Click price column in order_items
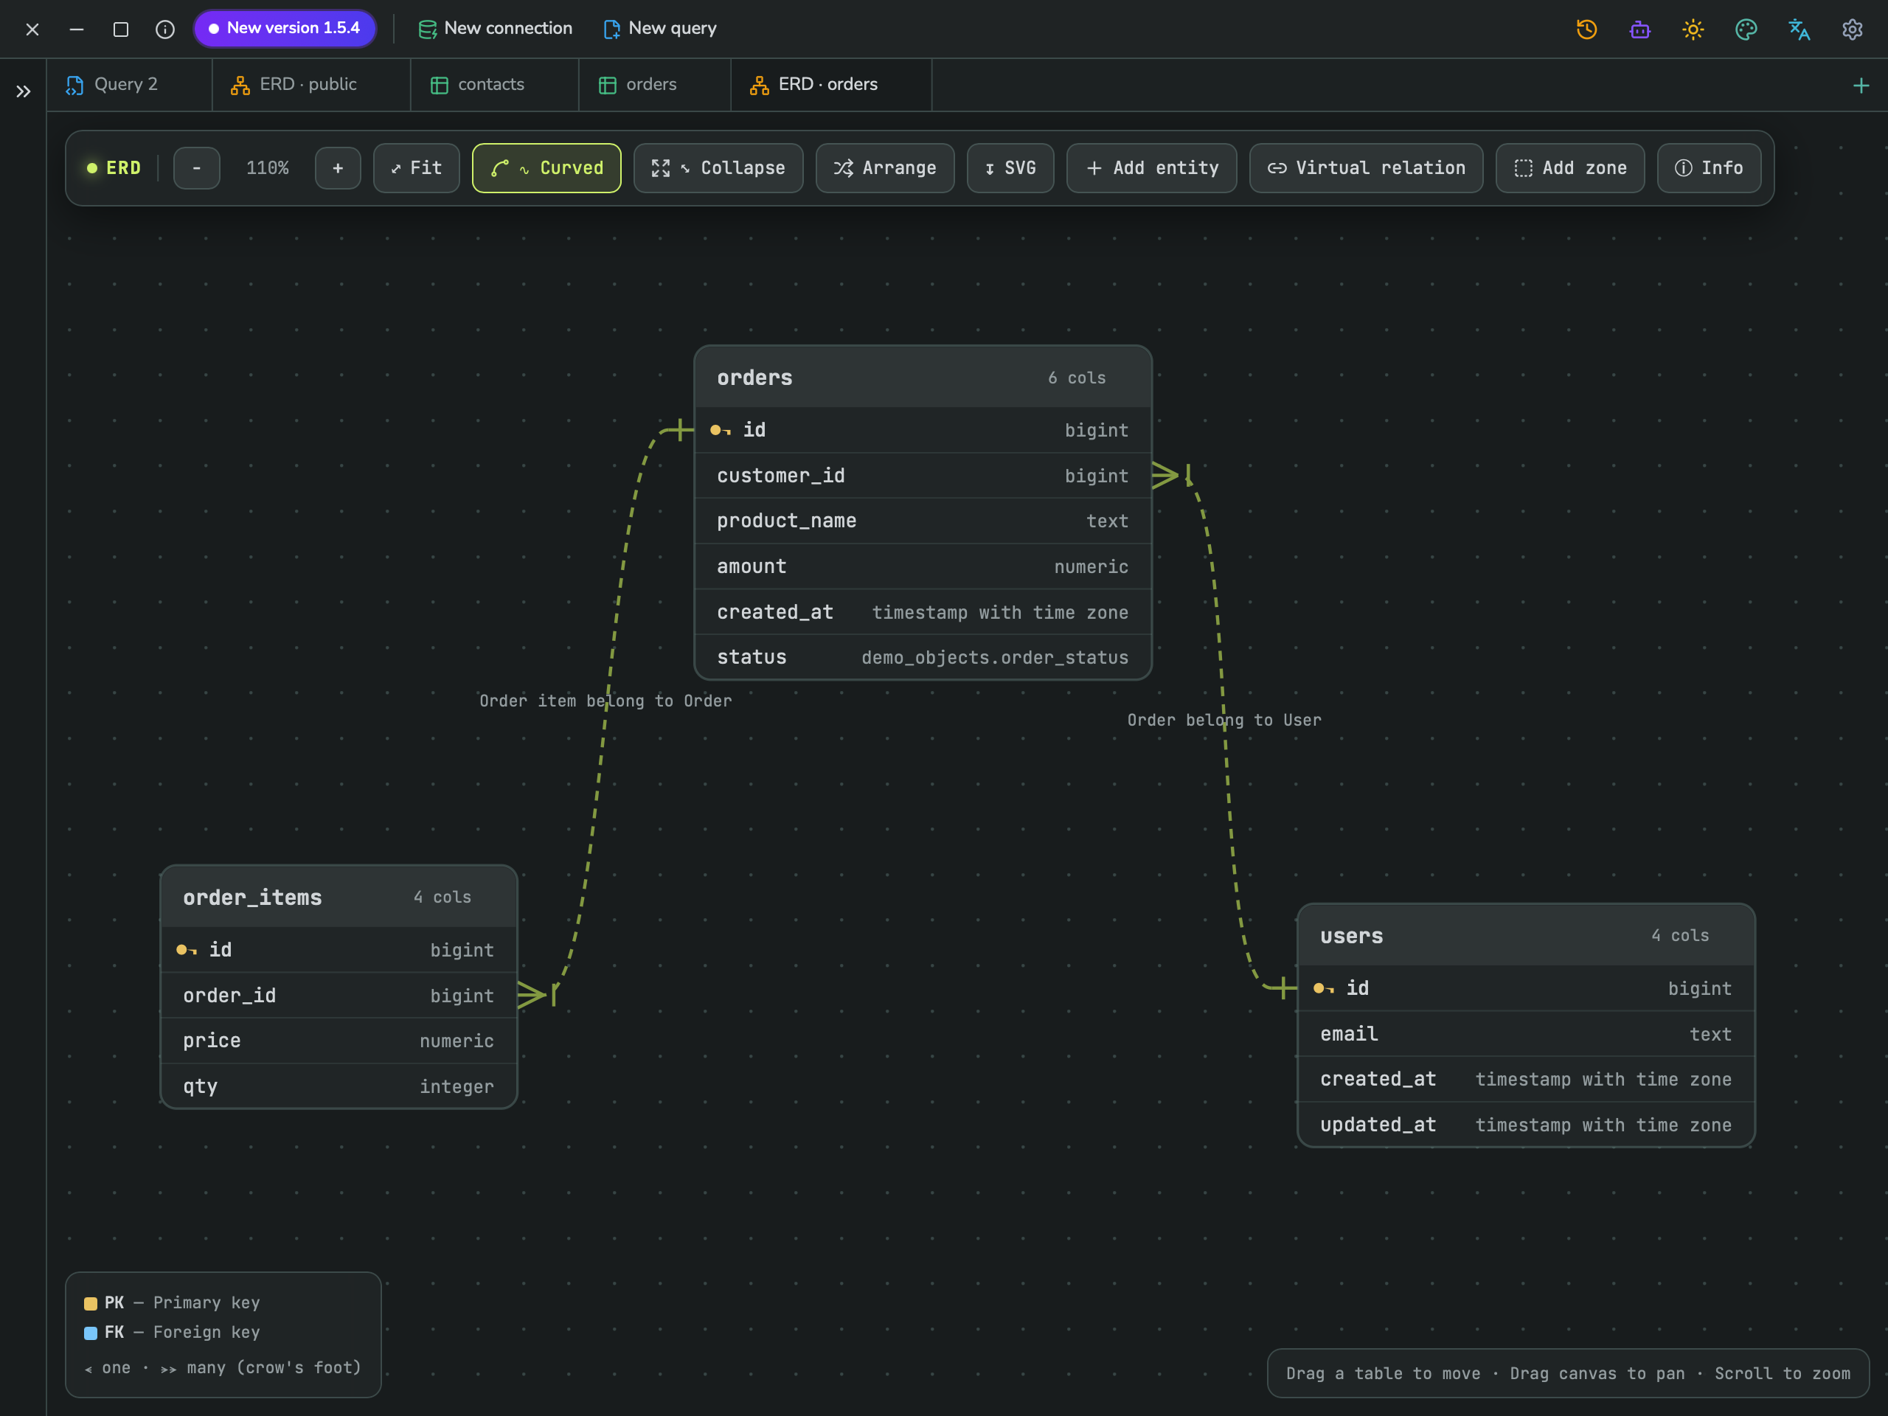 (x=339, y=1041)
